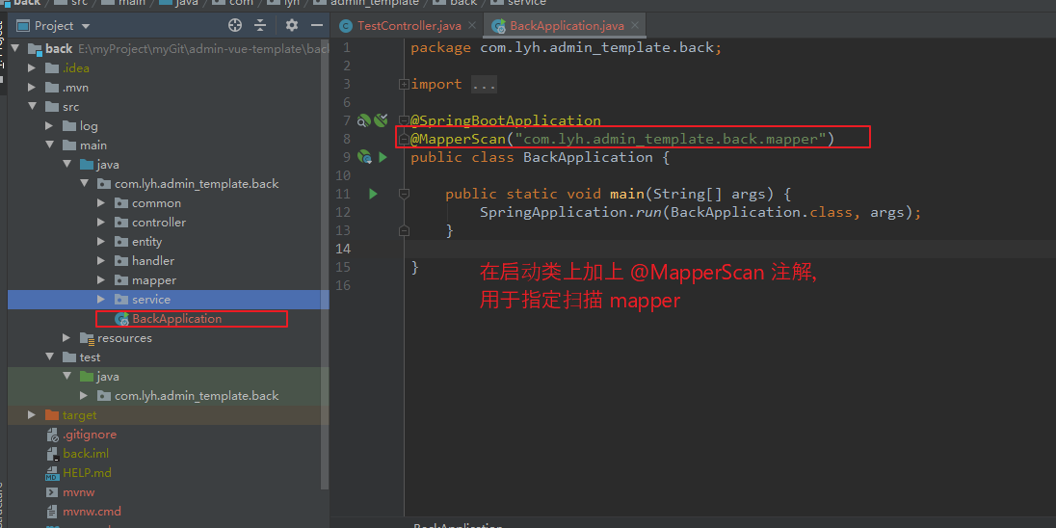Run BackApplication via line 9 run arrow
This screenshot has width=1056, height=528.
pyautogui.click(x=383, y=157)
